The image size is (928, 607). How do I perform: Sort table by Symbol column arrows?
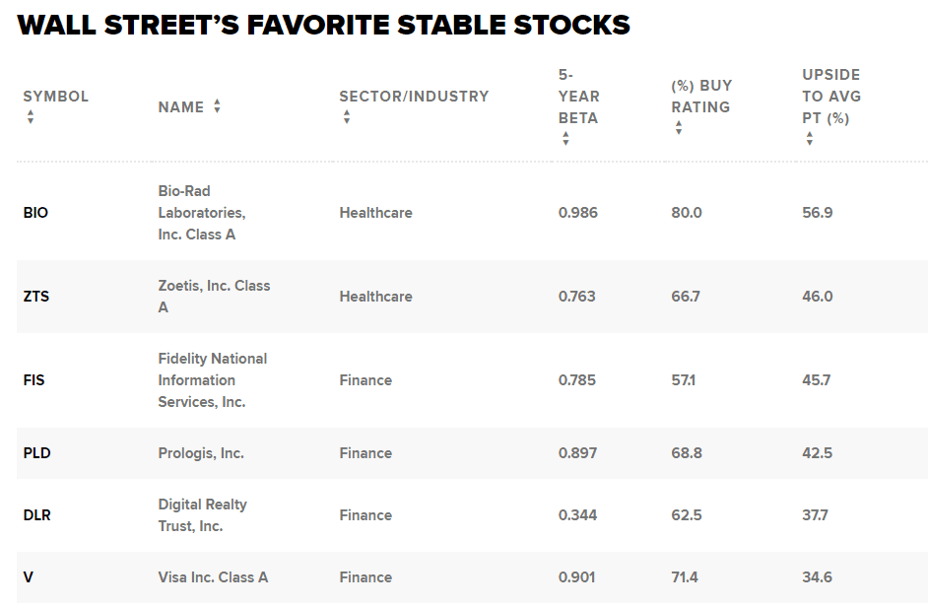point(31,117)
